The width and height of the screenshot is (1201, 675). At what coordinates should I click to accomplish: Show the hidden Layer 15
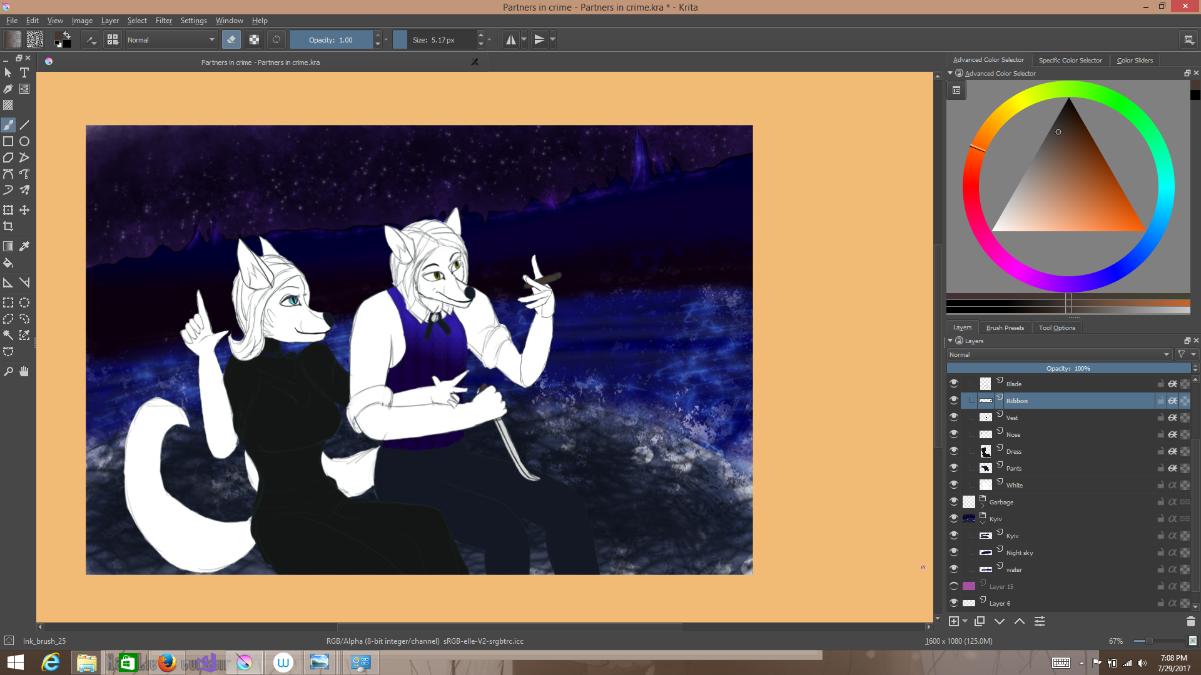pos(953,586)
